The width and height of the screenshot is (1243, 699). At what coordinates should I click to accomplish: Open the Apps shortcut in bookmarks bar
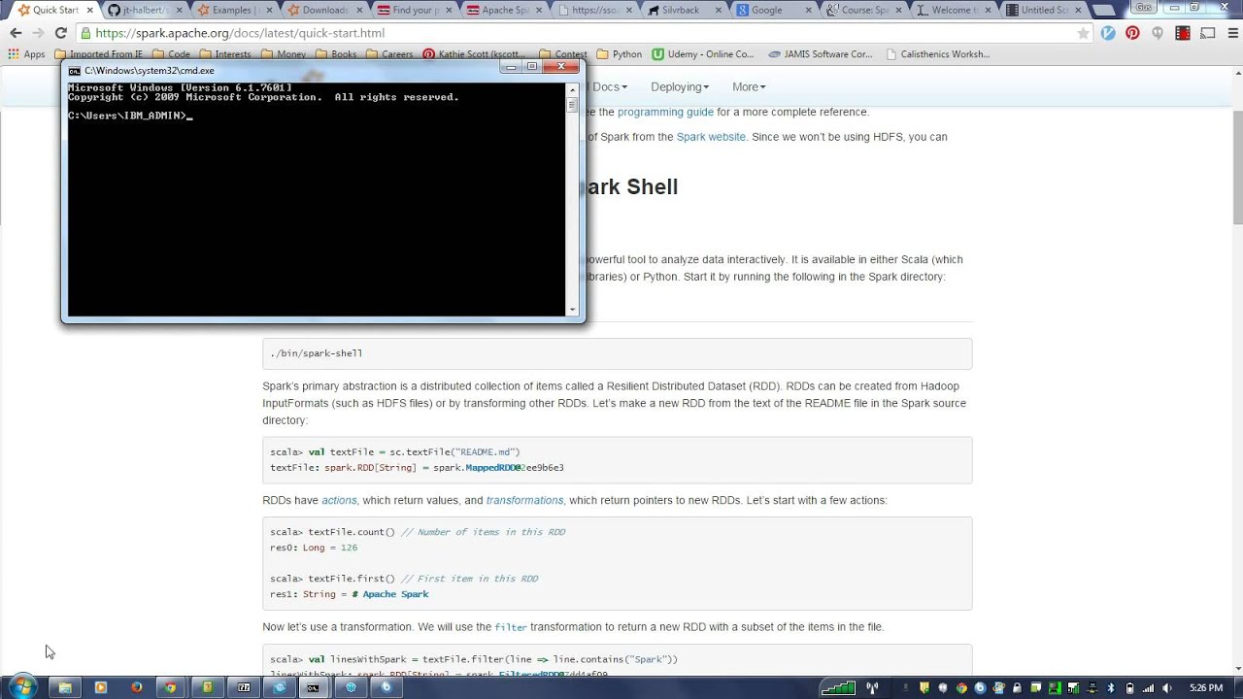[x=26, y=54]
